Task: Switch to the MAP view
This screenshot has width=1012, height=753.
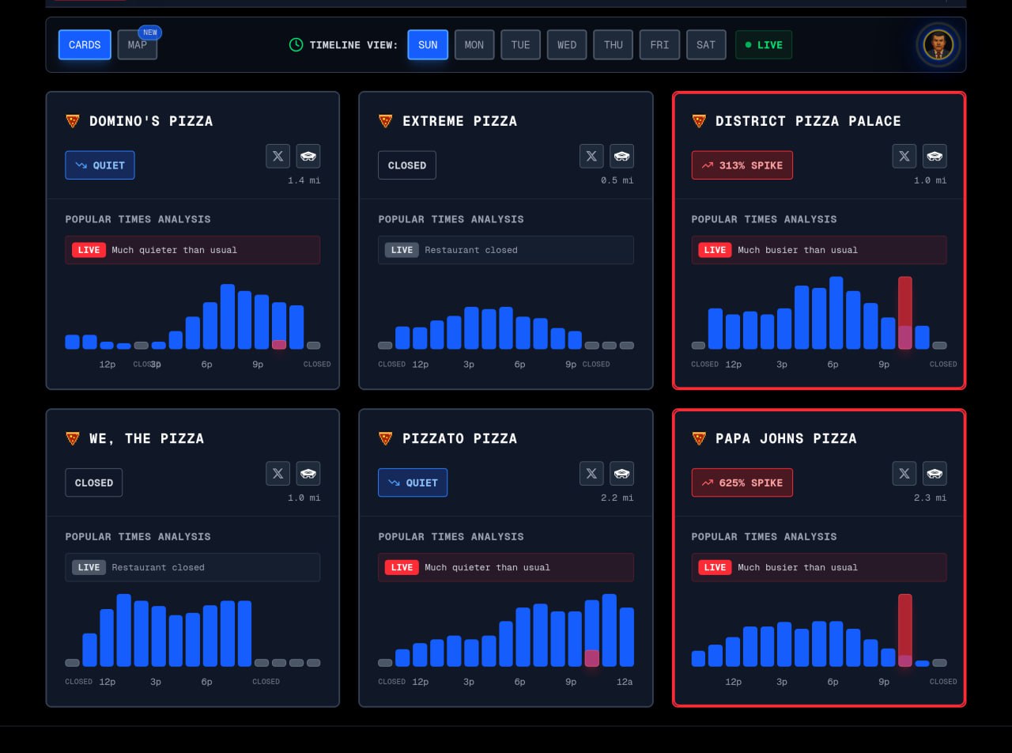Action: click(x=138, y=45)
